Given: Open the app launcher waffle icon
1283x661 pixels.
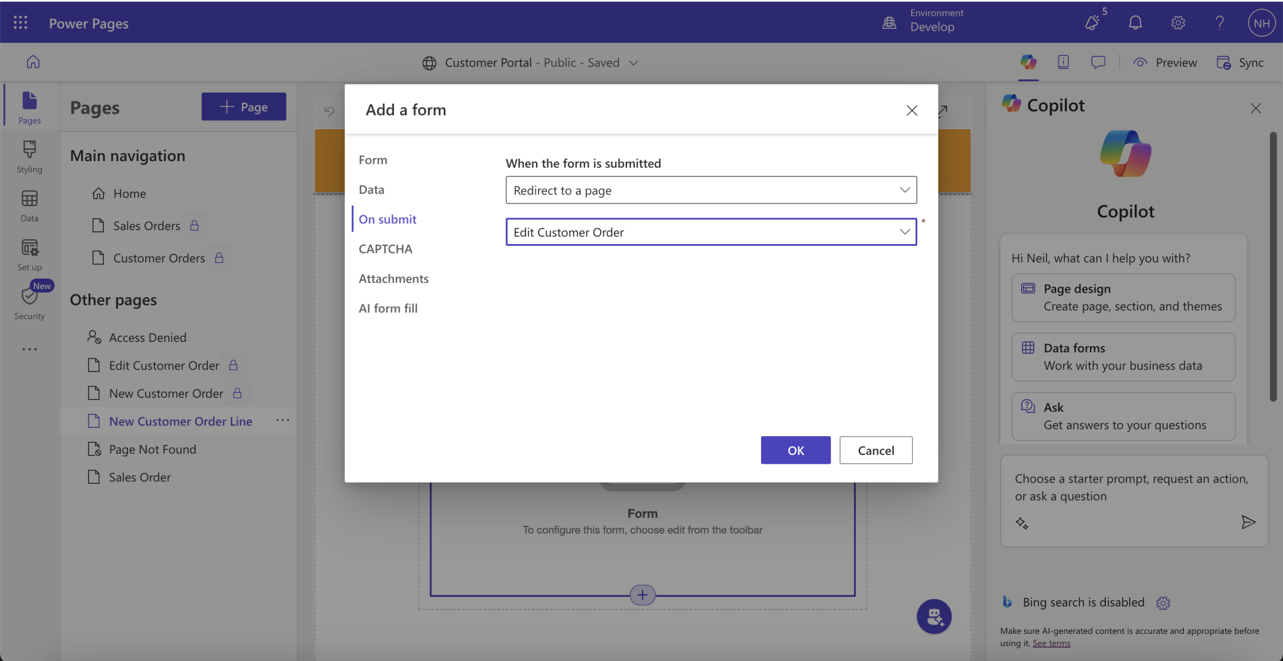Looking at the screenshot, I should click(20, 23).
